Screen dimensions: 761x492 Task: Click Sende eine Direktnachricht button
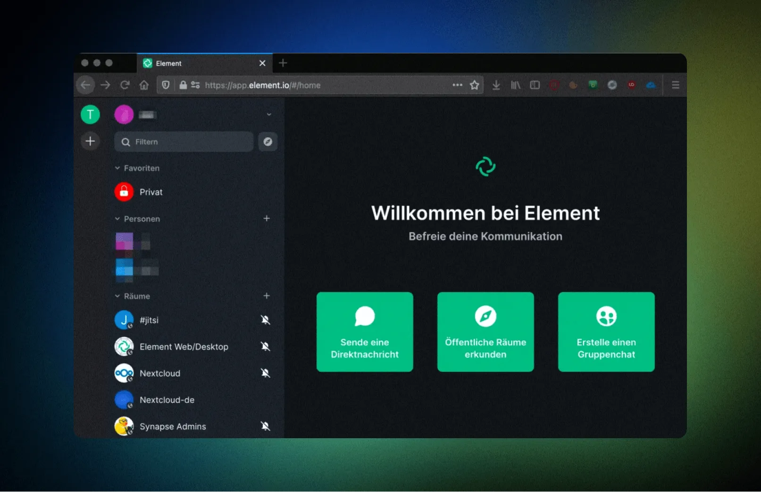pyautogui.click(x=365, y=332)
